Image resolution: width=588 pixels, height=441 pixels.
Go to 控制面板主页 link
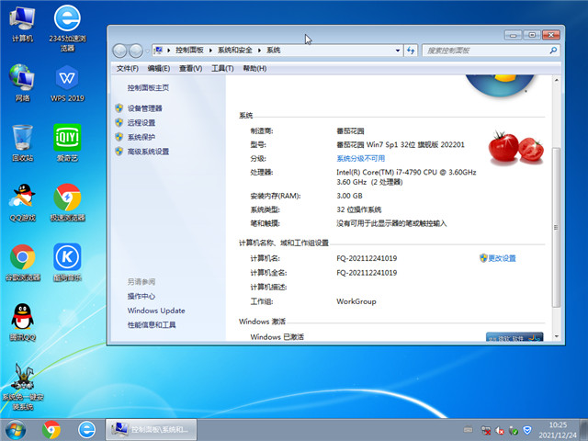(x=148, y=88)
